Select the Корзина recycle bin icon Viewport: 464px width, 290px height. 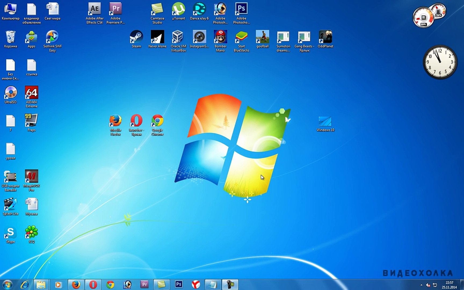click(x=10, y=39)
